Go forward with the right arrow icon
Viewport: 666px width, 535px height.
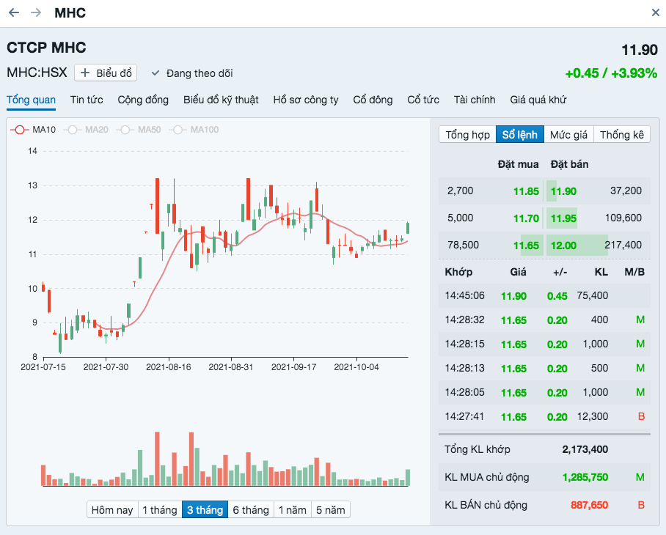click(x=36, y=12)
